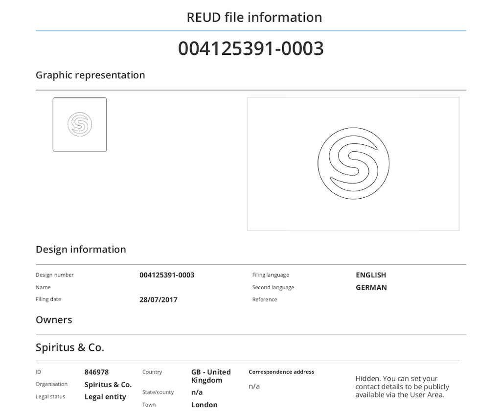Click the REUD file information title

(x=254, y=17)
